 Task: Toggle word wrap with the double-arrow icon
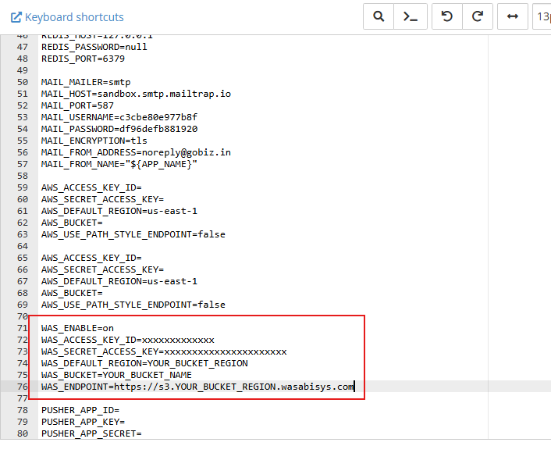coord(513,16)
